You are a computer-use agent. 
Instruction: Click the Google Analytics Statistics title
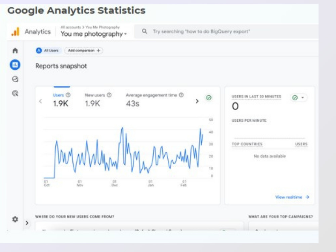point(77,10)
